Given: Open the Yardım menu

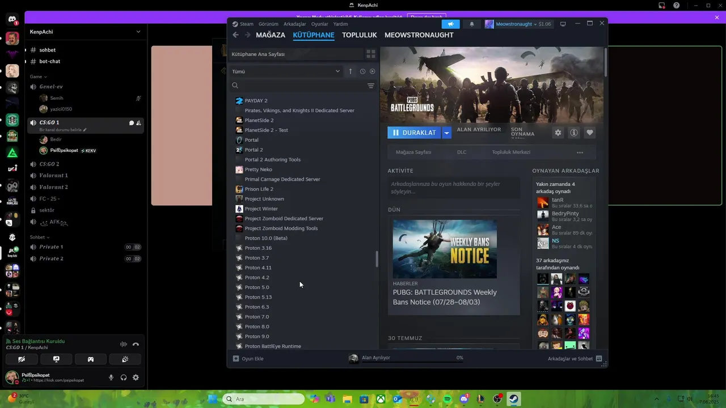Looking at the screenshot, I should pos(340,24).
